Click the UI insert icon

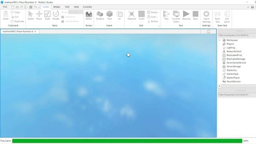120,14
